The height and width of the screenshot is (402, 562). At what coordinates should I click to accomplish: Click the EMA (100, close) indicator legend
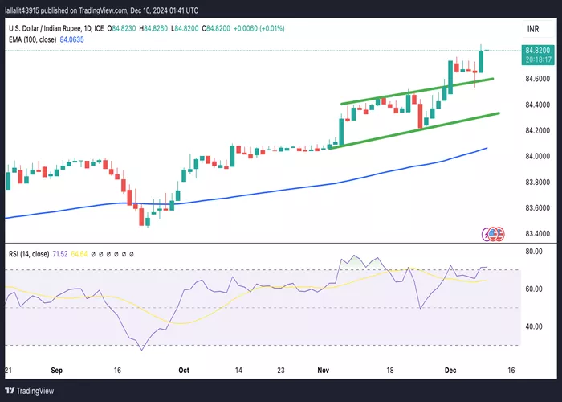tap(32, 39)
